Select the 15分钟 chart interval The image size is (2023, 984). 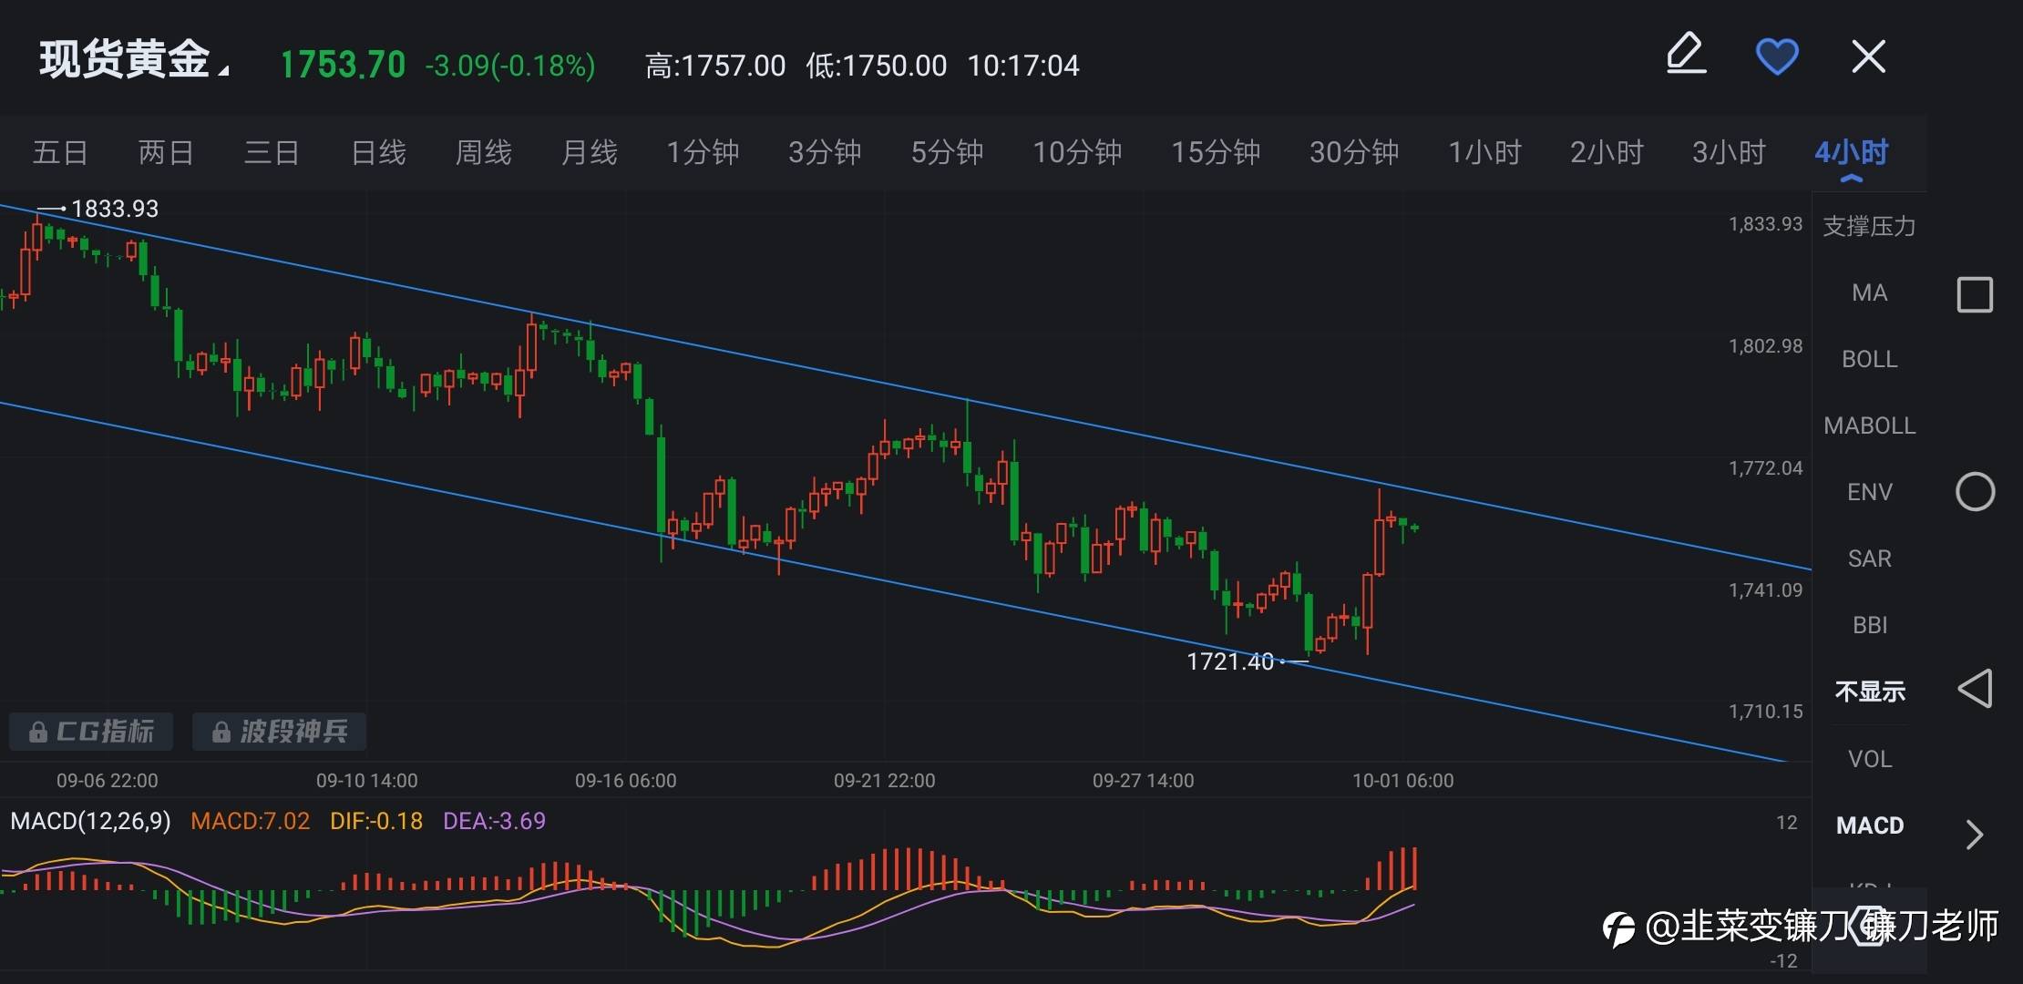click(x=1215, y=152)
